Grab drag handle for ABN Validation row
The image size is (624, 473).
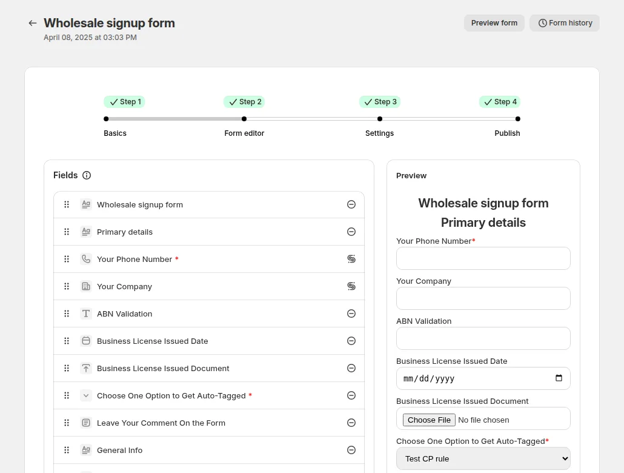coord(67,314)
